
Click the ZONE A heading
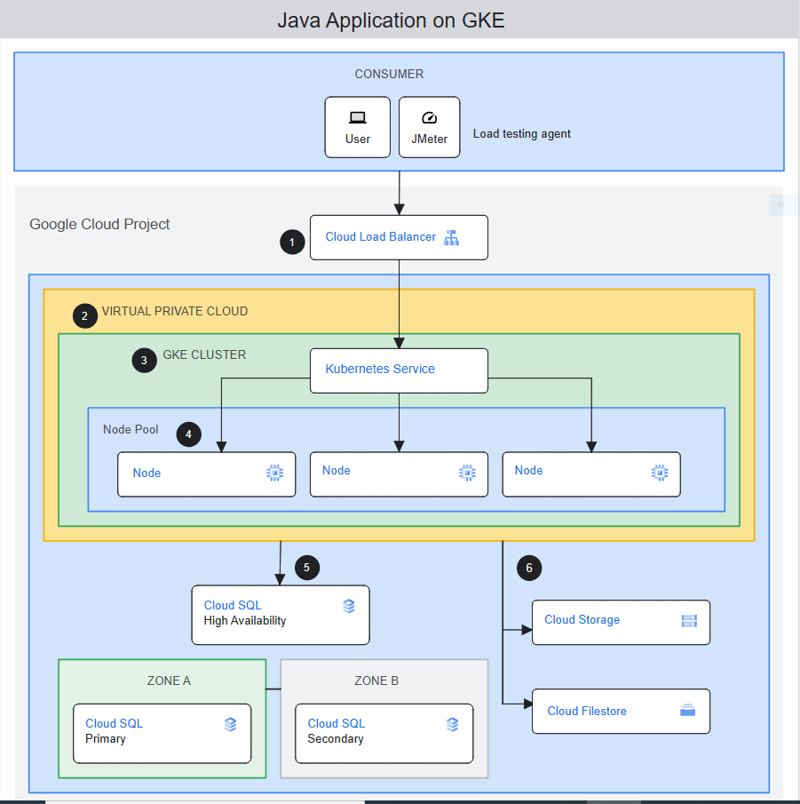click(x=169, y=681)
